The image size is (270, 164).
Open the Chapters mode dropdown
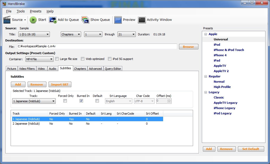coord(71,34)
